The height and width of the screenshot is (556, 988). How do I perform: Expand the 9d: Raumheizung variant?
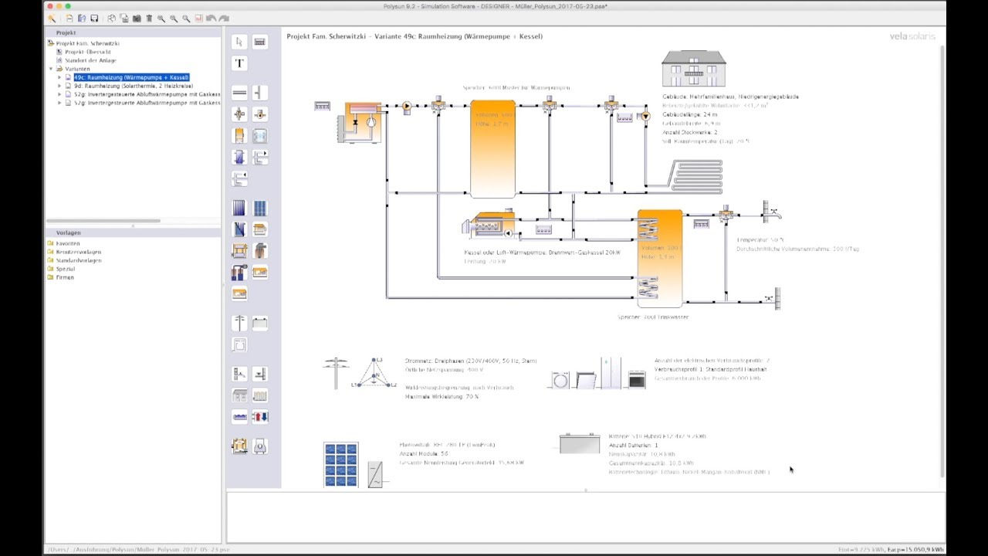(59, 86)
